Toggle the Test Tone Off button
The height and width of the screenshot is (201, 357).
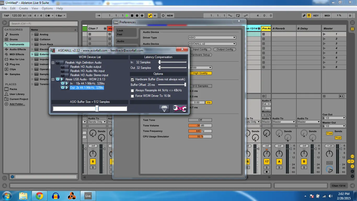[x=200, y=120]
